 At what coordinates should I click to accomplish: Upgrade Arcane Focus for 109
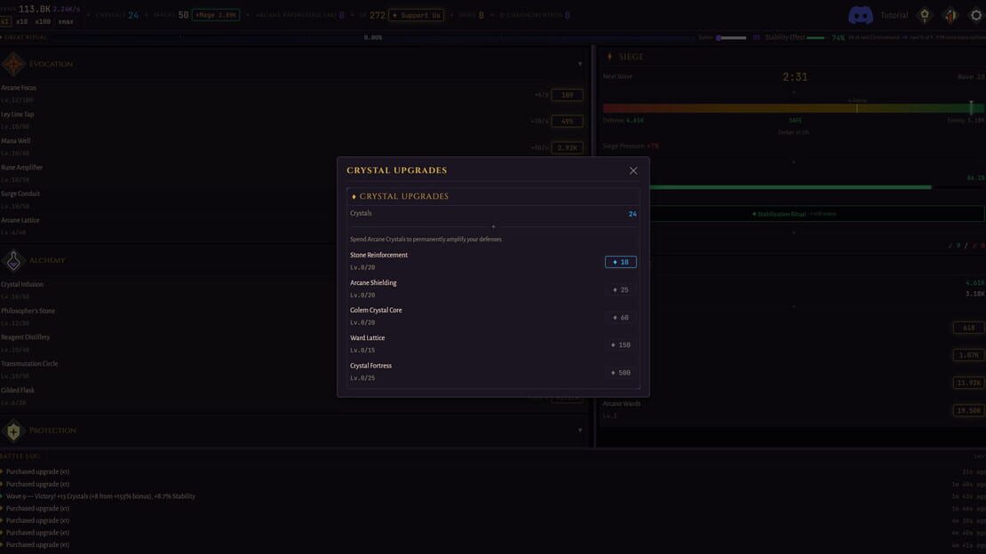click(x=568, y=95)
